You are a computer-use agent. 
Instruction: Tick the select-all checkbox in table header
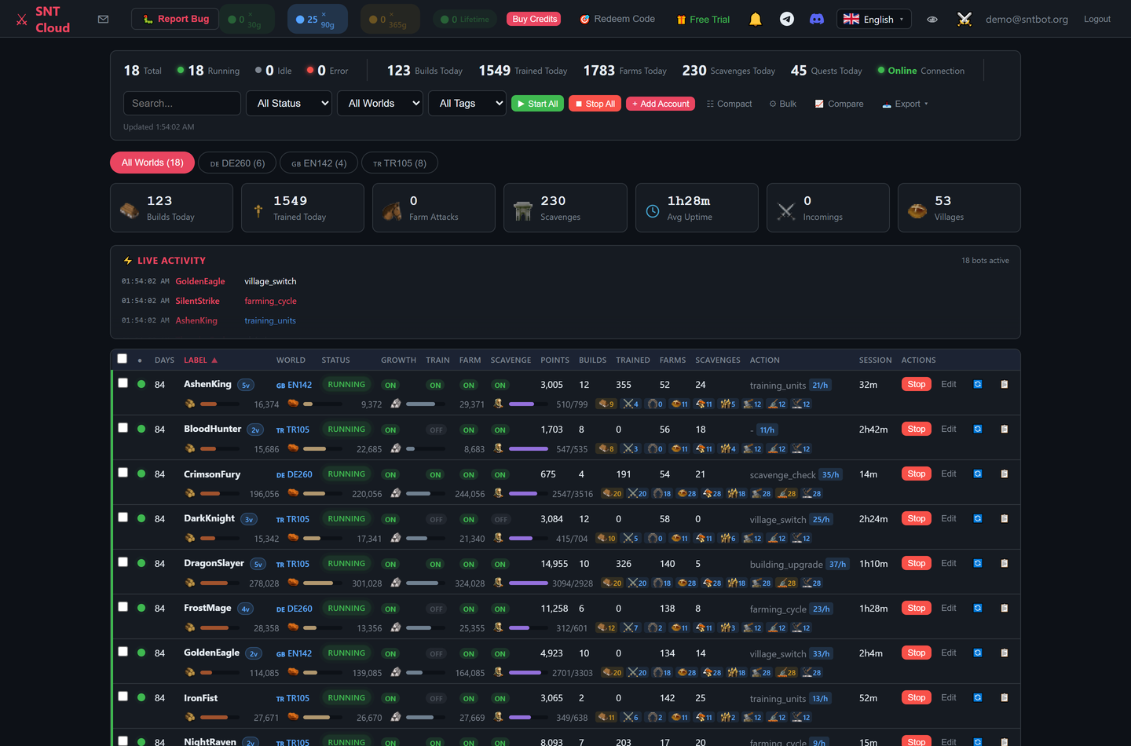pyautogui.click(x=122, y=358)
